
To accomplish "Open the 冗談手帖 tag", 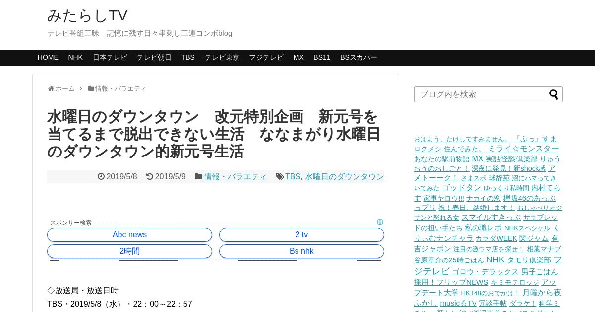I will [x=493, y=303].
